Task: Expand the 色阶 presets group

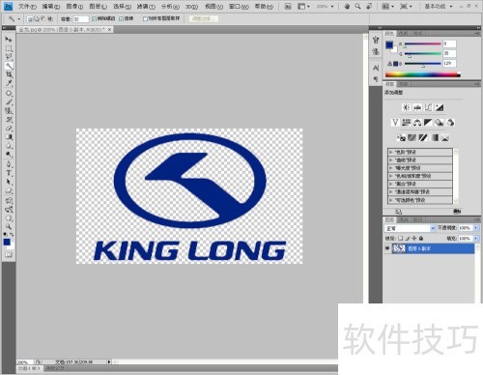Action: pos(390,152)
